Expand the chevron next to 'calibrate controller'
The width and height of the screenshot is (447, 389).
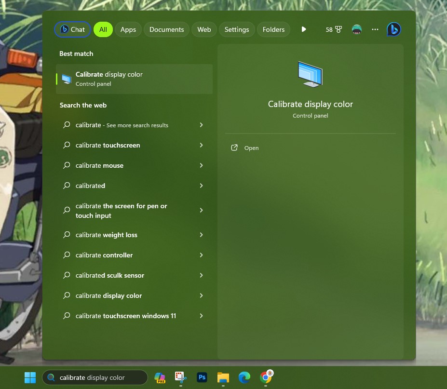pos(201,255)
